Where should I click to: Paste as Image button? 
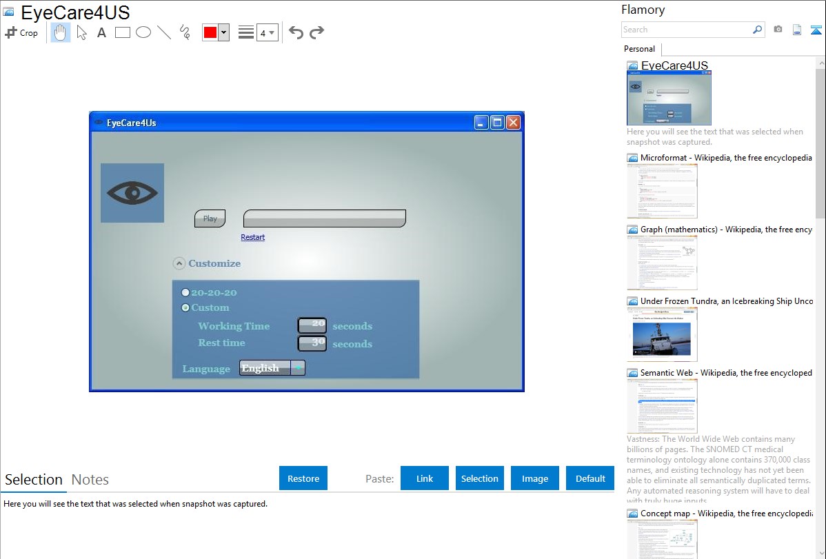pos(535,478)
